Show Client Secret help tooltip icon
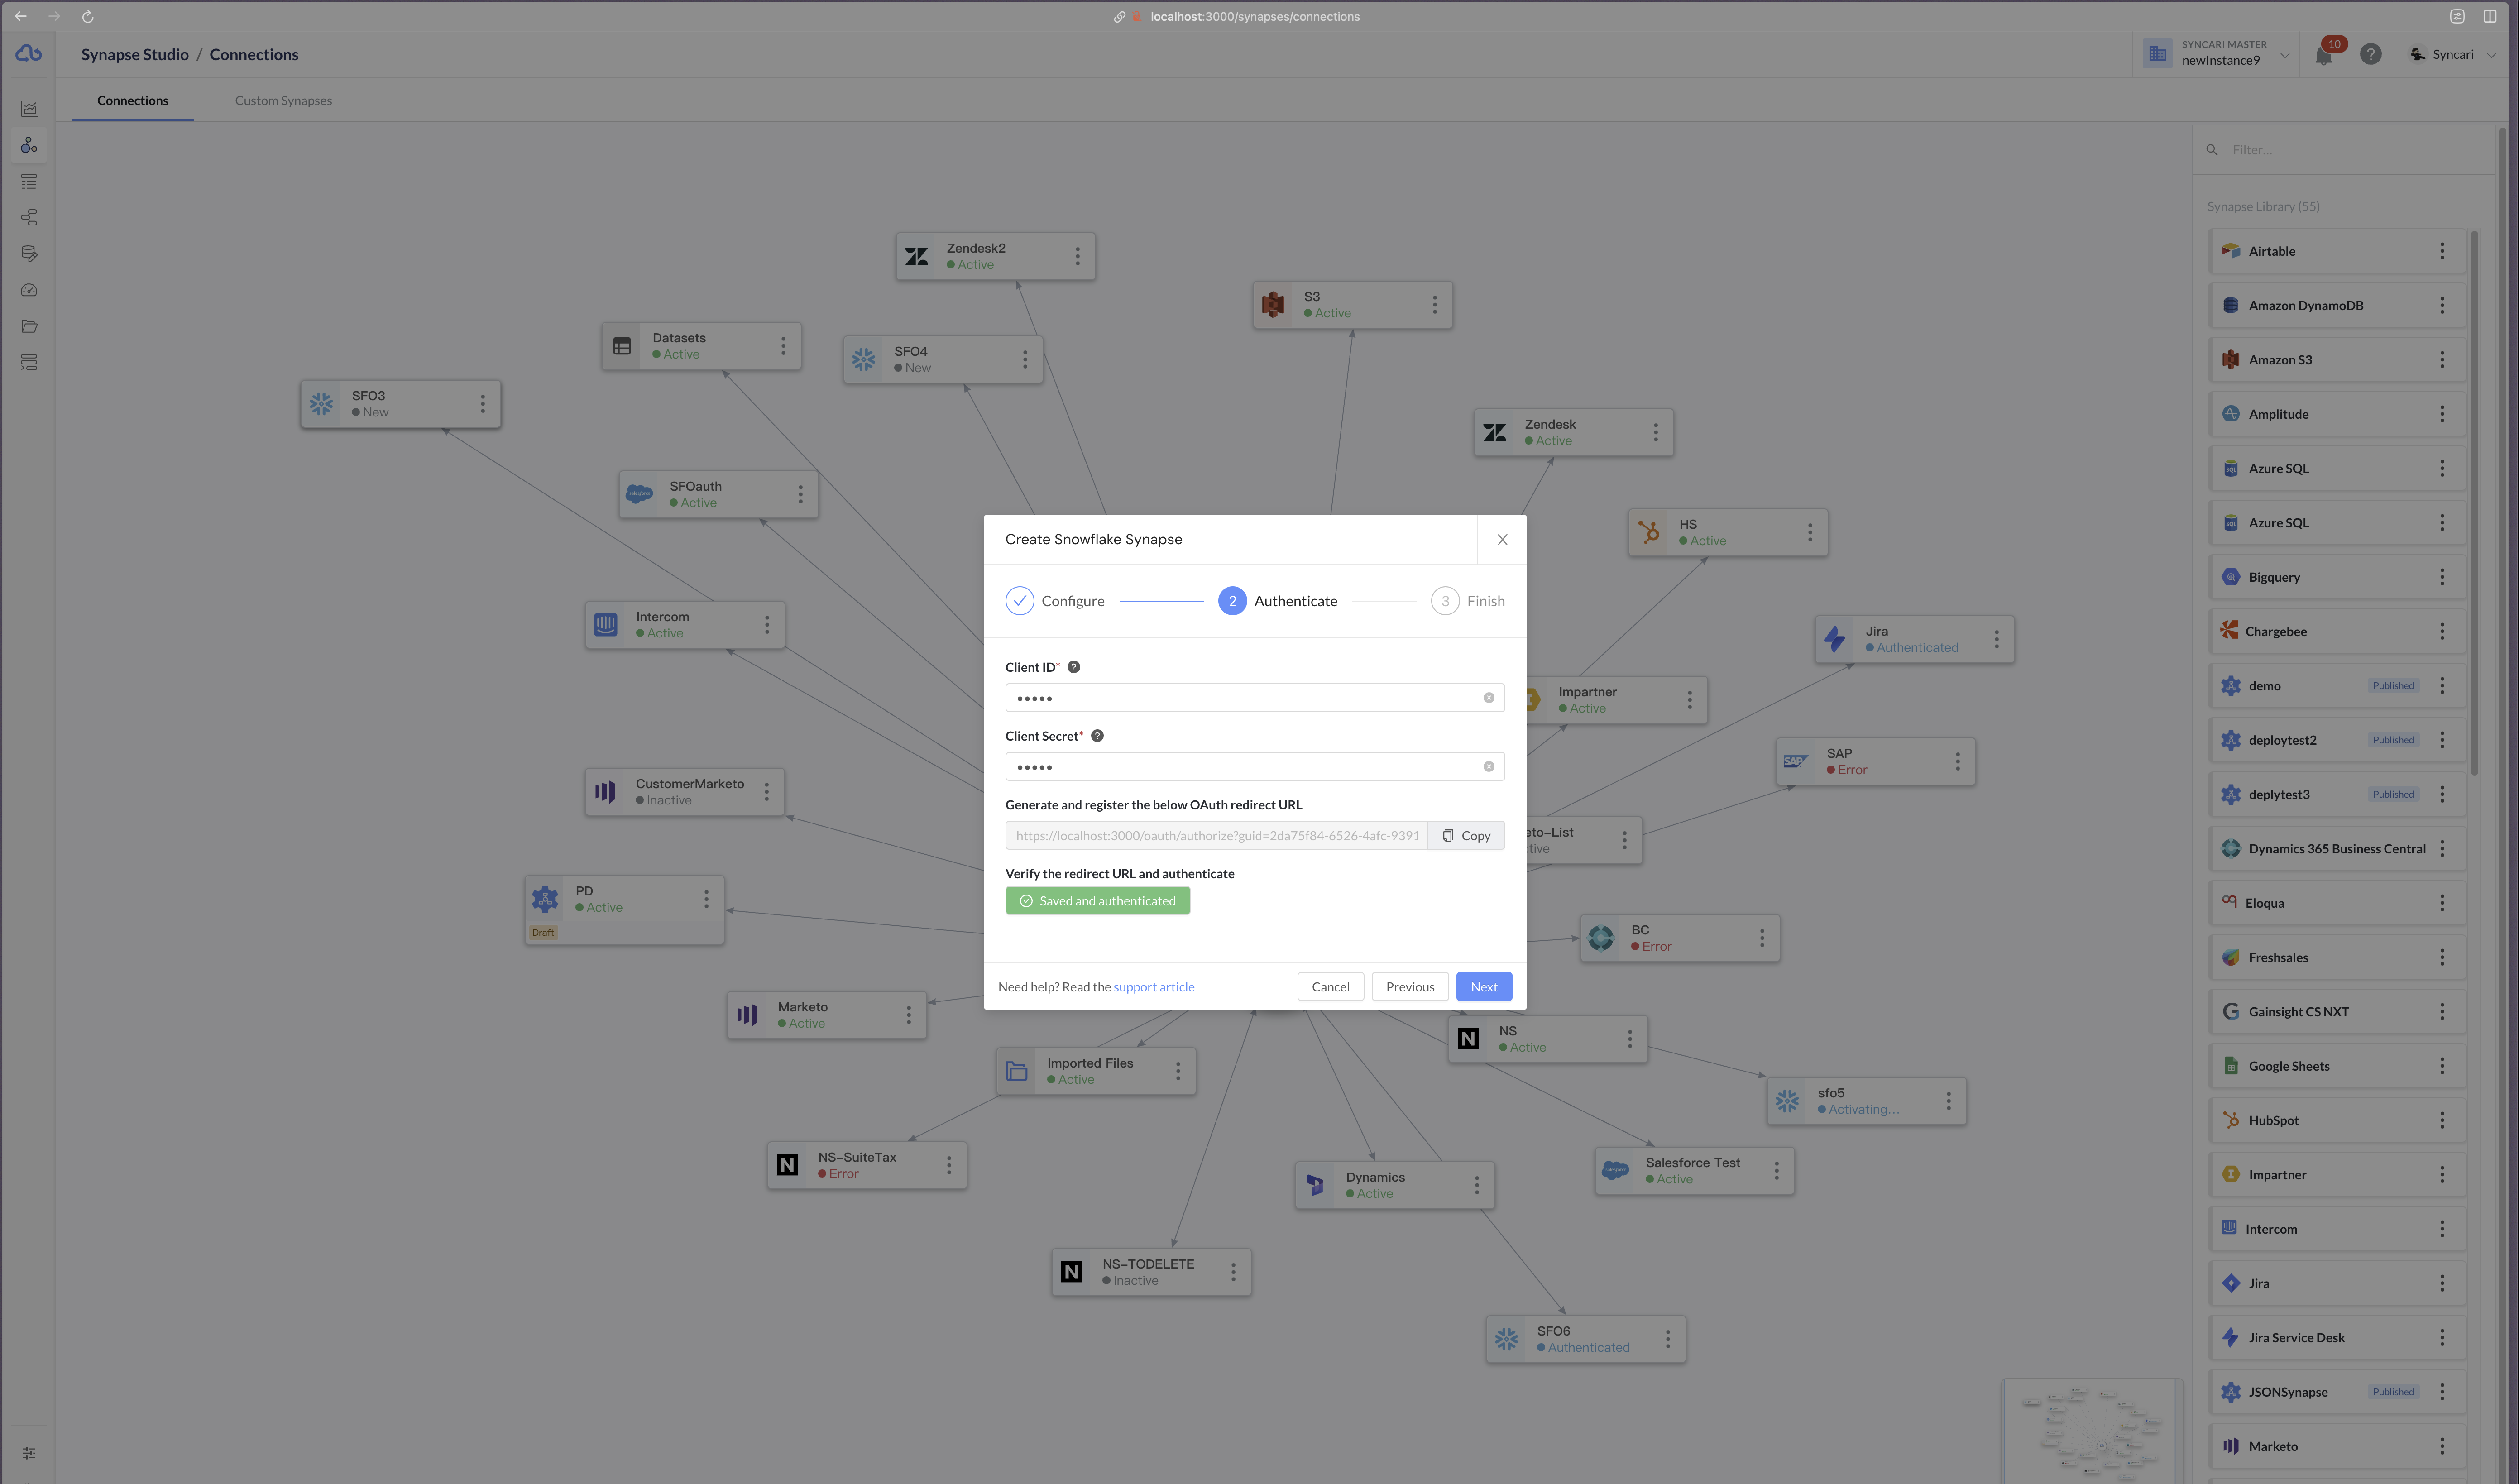 click(1097, 736)
